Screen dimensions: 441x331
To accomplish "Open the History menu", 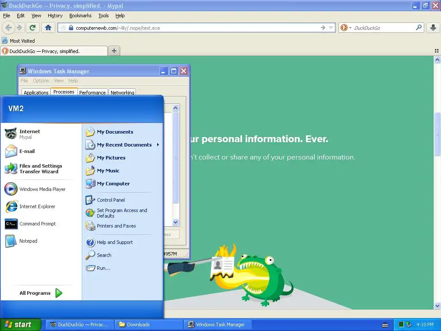I will coord(55,16).
